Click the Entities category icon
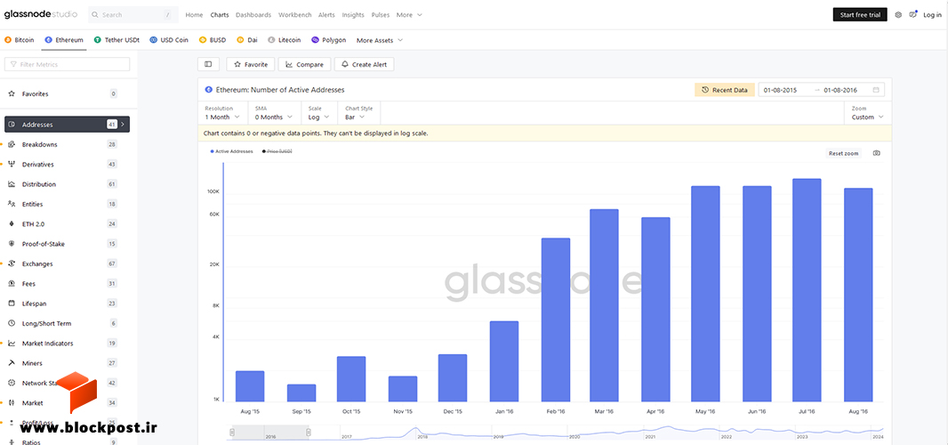The height and width of the screenshot is (445, 948). tap(12, 204)
